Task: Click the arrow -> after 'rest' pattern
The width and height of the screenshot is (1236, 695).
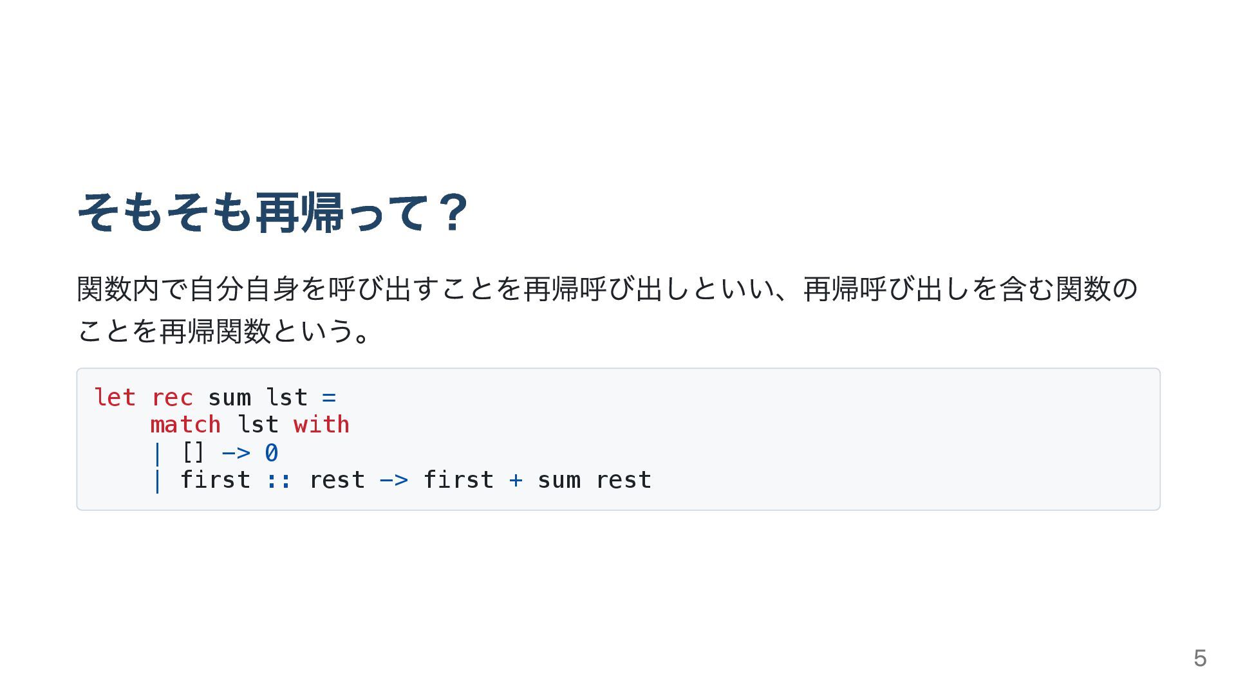Action: [x=393, y=480]
